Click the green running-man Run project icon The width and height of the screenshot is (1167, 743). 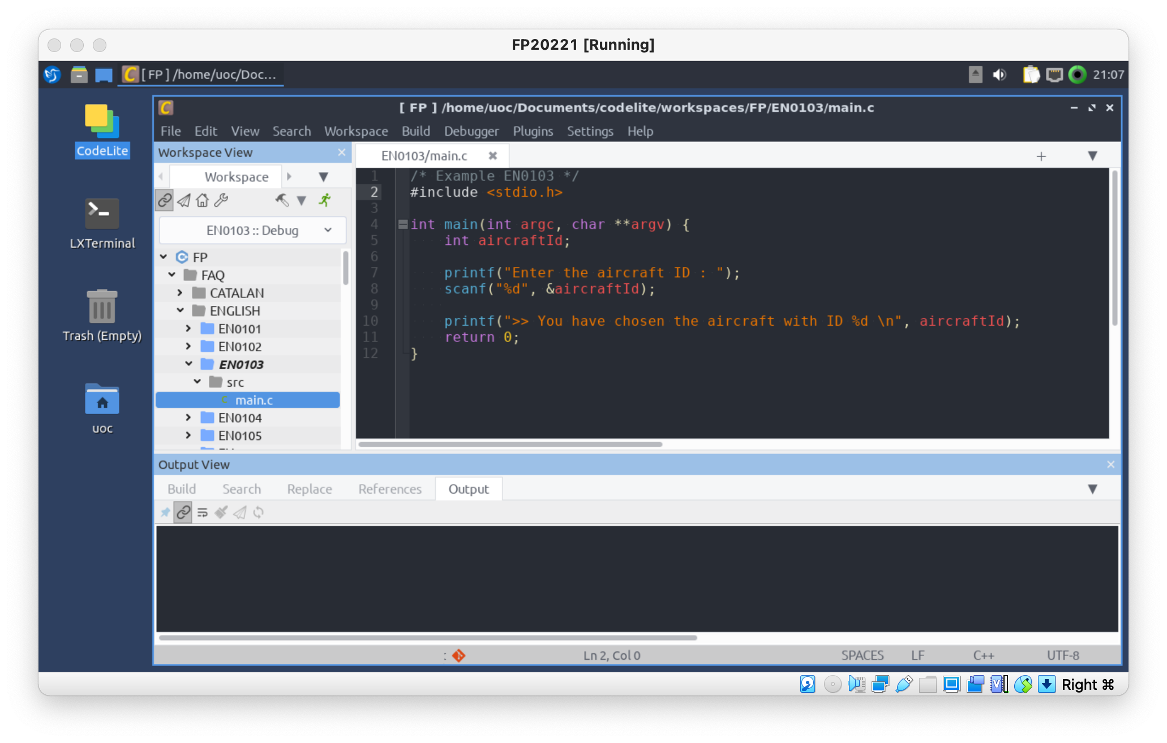pyautogui.click(x=325, y=200)
